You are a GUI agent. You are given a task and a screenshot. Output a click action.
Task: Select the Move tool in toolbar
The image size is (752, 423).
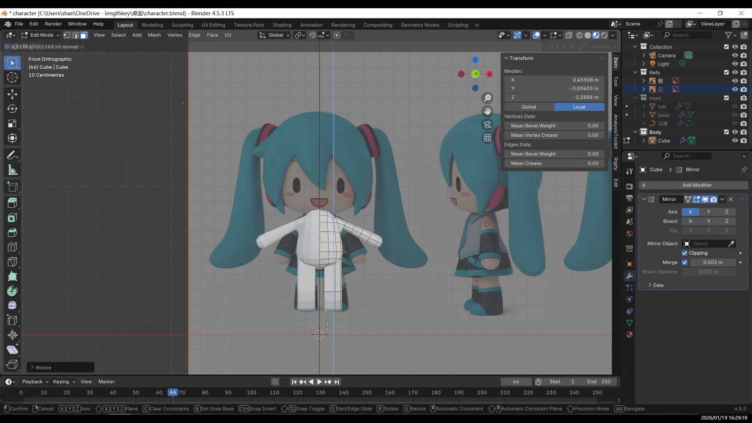pyautogui.click(x=12, y=94)
